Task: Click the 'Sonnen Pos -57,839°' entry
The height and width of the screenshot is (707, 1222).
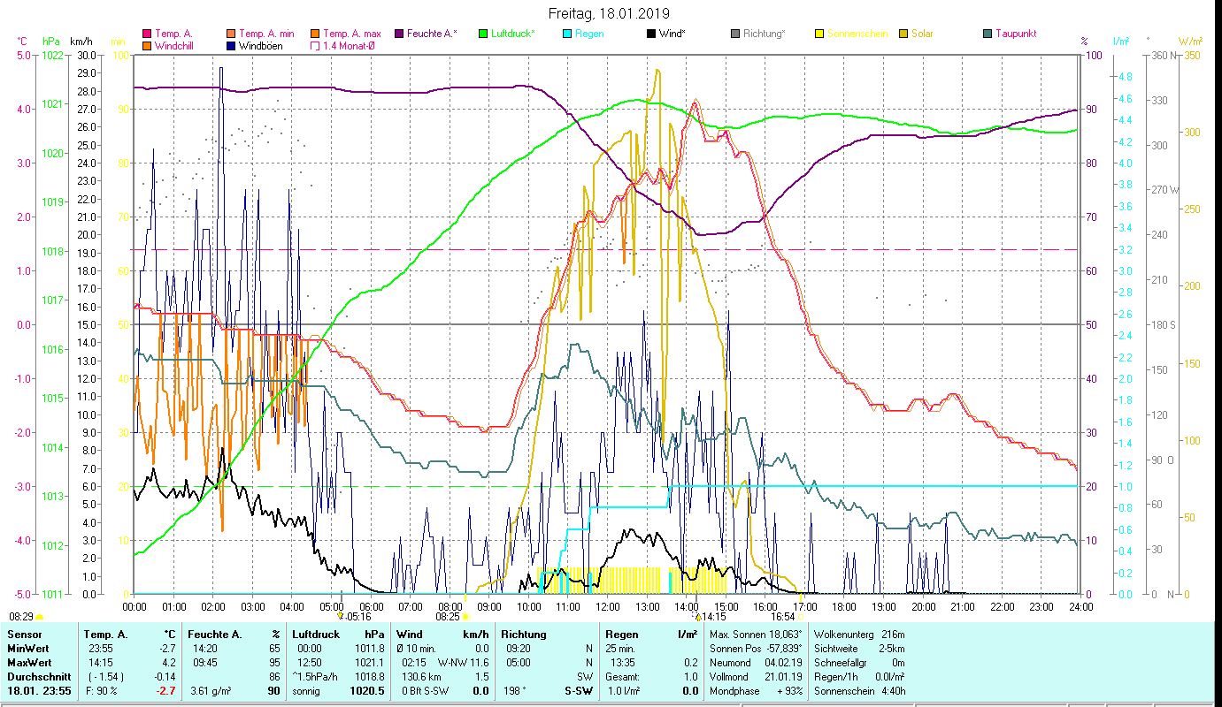Action: point(756,649)
